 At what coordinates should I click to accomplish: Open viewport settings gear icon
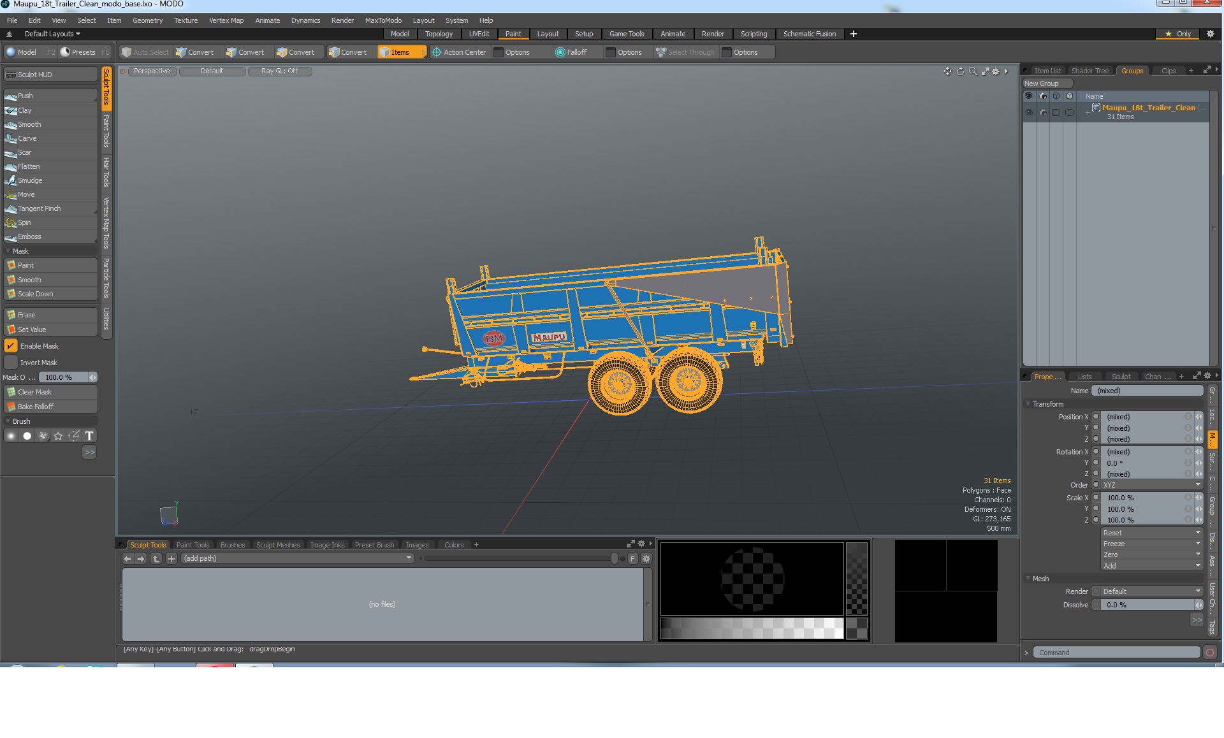(996, 71)
